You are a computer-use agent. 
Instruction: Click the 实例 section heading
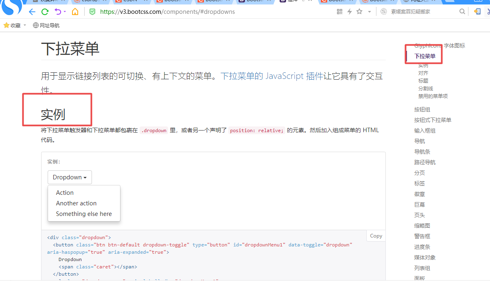point(53,115)
